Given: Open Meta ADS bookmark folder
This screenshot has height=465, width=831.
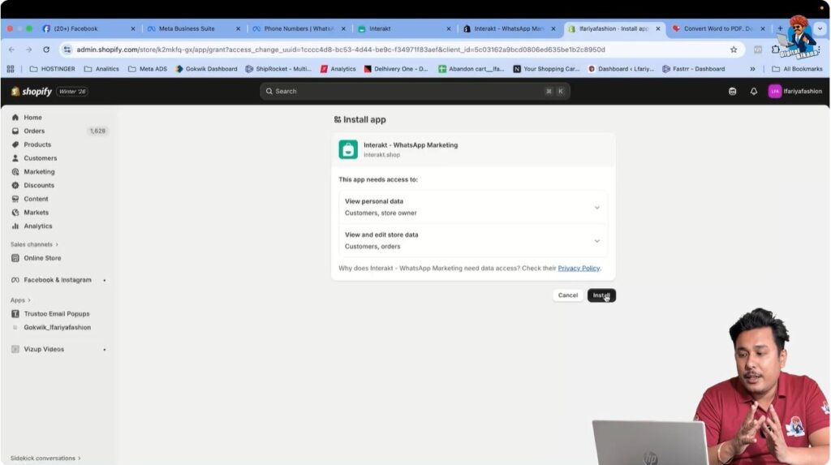Looking at the screenshot, I should 148,69.
